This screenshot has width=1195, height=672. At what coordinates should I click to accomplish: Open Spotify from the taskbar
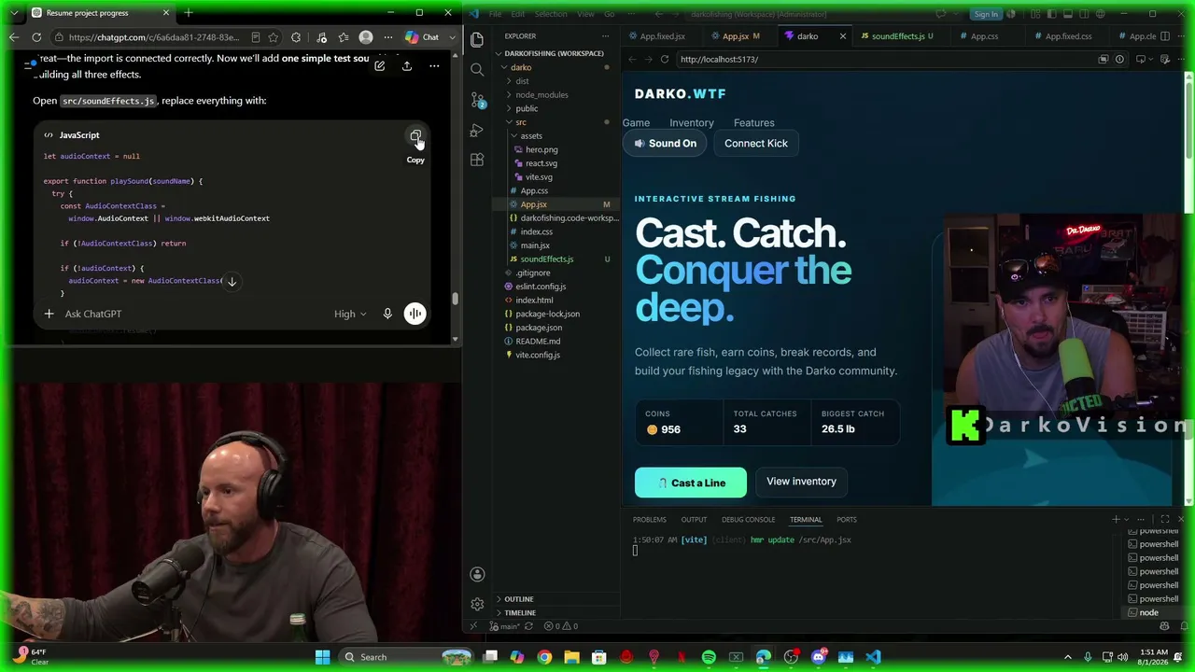click(709, 657)
